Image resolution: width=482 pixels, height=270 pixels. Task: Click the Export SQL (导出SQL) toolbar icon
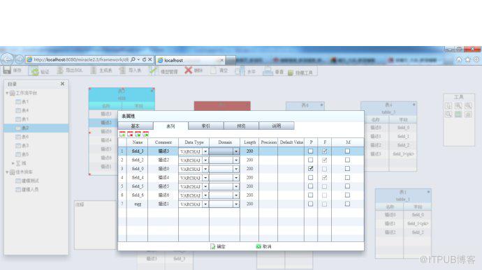coord(60,70)
